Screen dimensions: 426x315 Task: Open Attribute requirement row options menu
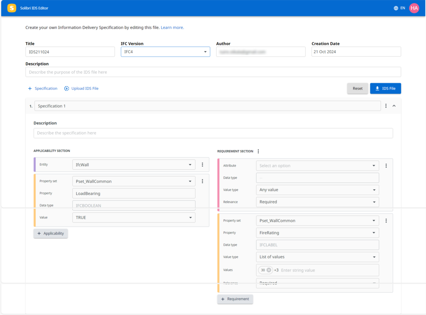click(x=386, y=166)
